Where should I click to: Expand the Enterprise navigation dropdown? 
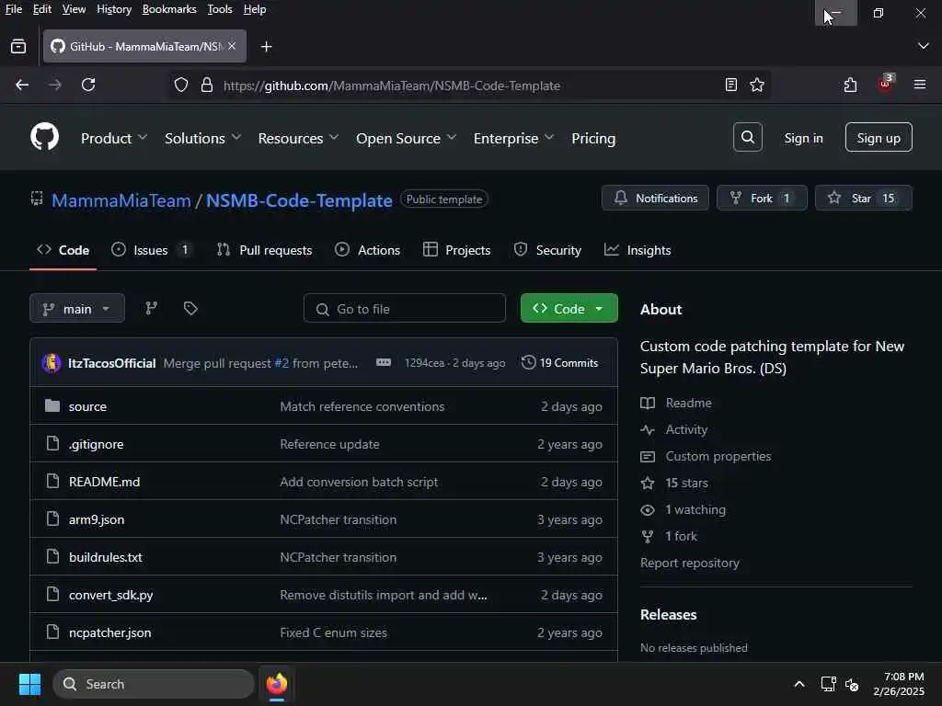coord(513,138)
